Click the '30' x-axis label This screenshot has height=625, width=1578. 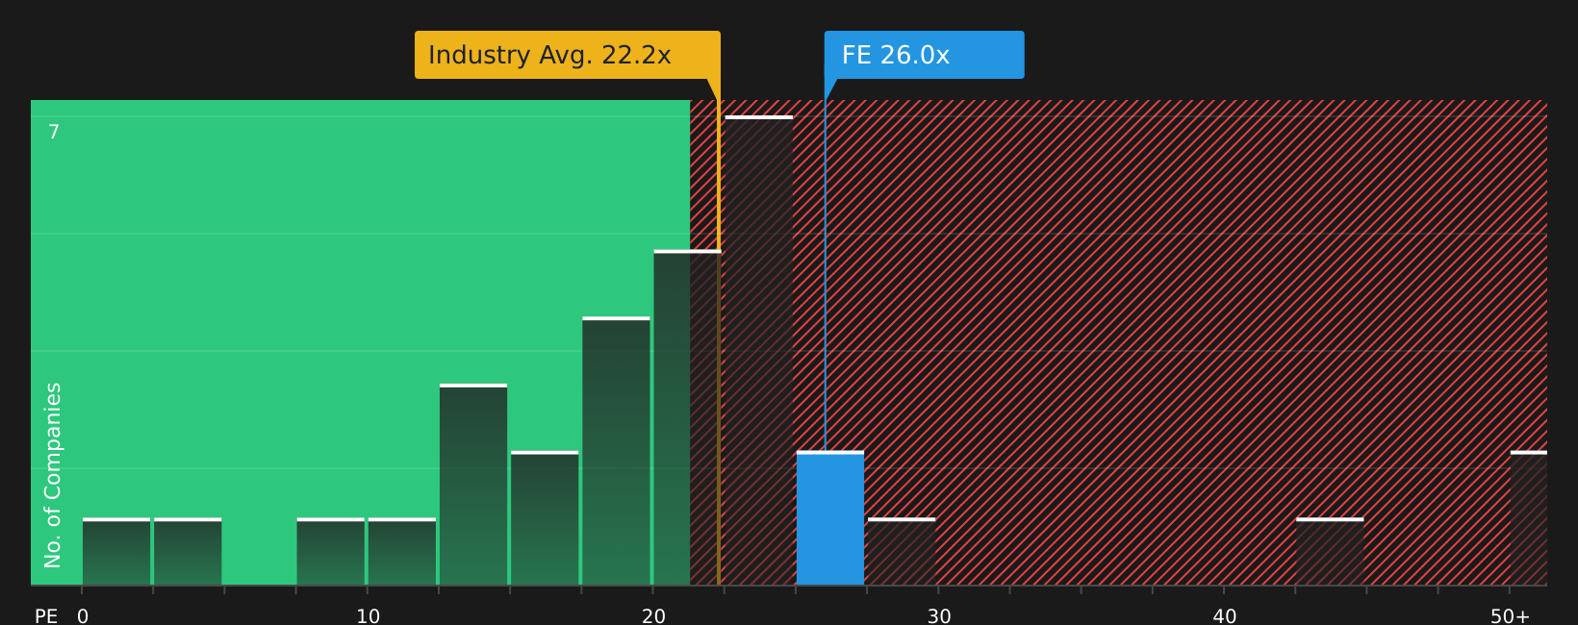pyautogui.click(x=939, y=616)
